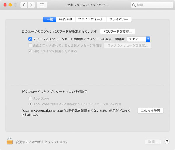Show all preferences grid icon
This screenshot has height=150, width=175.
click(42, 5)
